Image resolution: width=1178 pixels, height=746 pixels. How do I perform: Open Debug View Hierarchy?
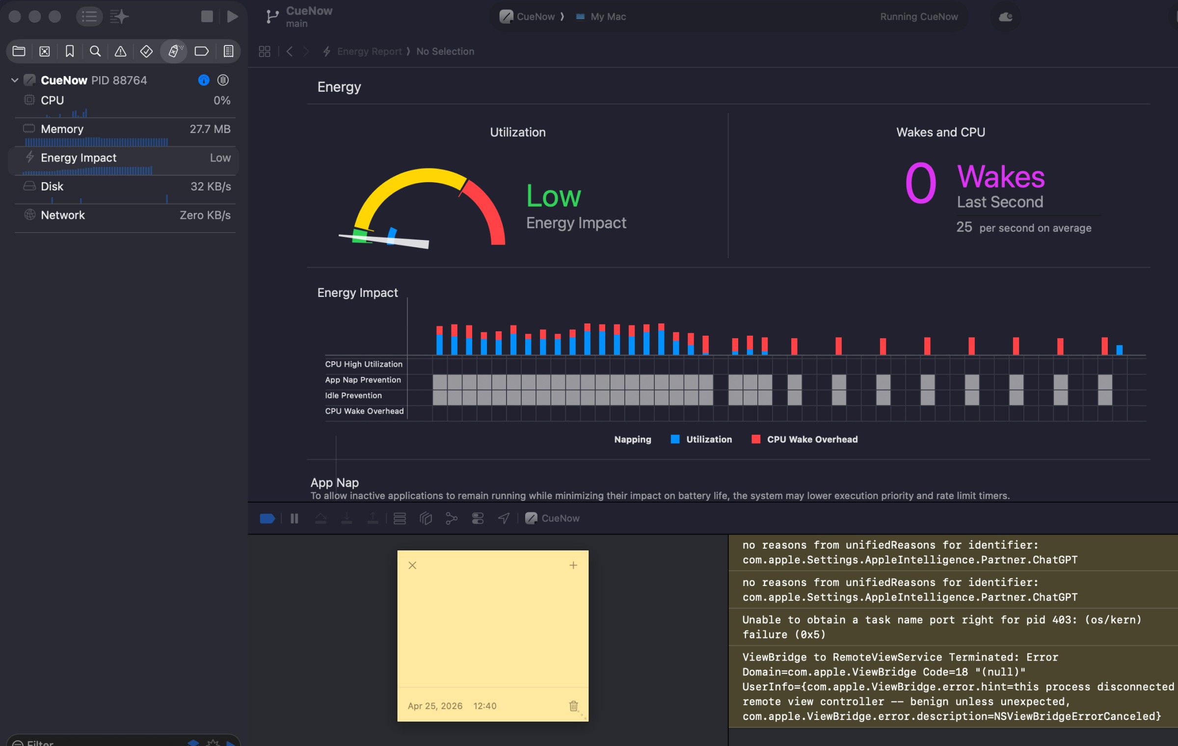pos(426,518)
